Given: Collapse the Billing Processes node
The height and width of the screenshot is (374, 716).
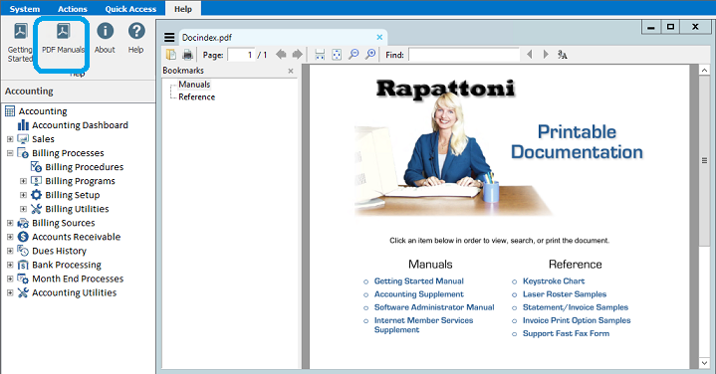Looking at the screenshot, I should (x=10, y=153).
